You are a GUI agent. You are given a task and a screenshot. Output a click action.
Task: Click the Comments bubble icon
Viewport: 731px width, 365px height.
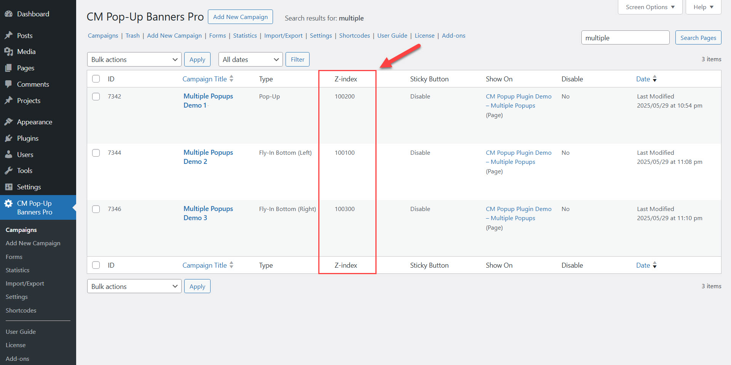[x=8, y=84]
